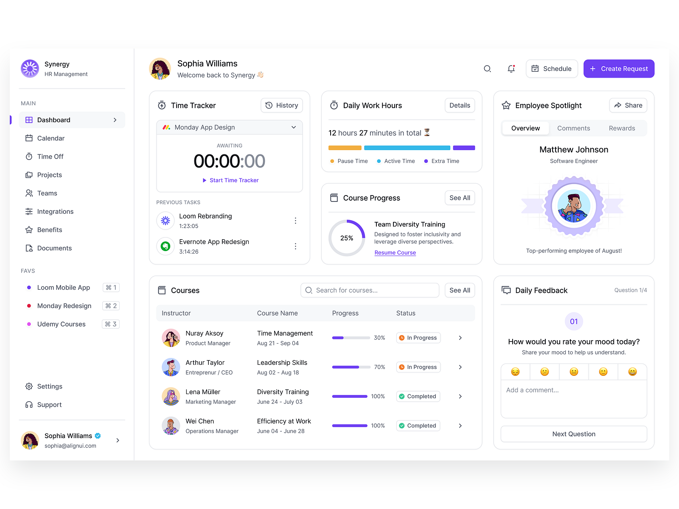
Task: Expand details for the Leadership Skills course row
Action: [x=460, y=367]
